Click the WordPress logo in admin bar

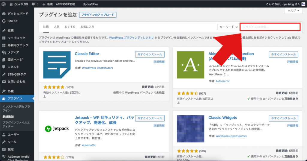4,4
